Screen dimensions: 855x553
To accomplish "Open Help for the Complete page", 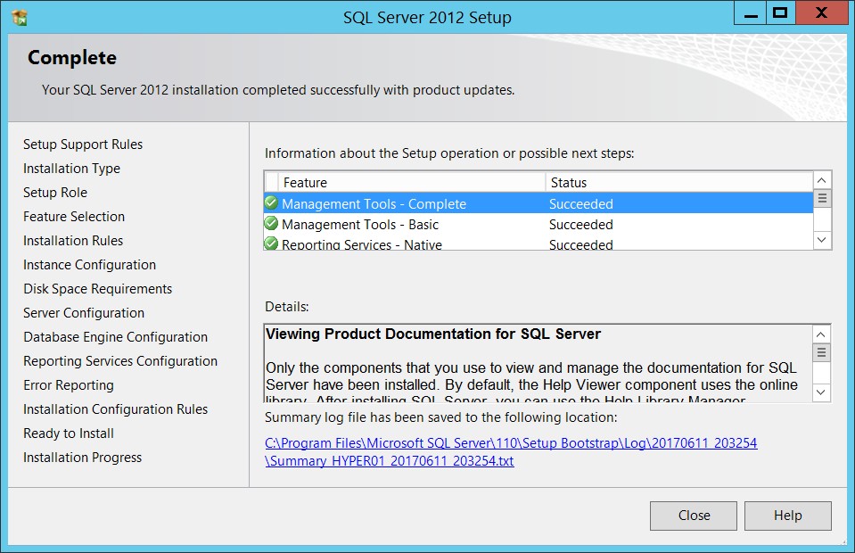I will 788,516.
